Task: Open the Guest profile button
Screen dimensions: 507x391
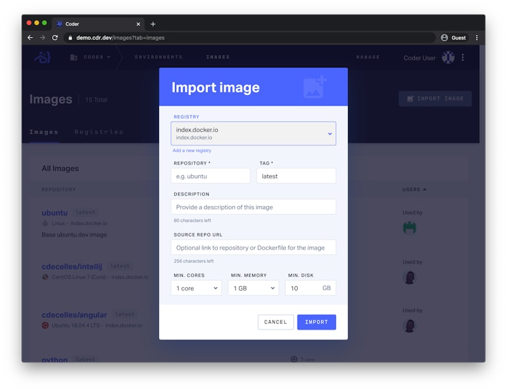Action: [x=454, y=38]
